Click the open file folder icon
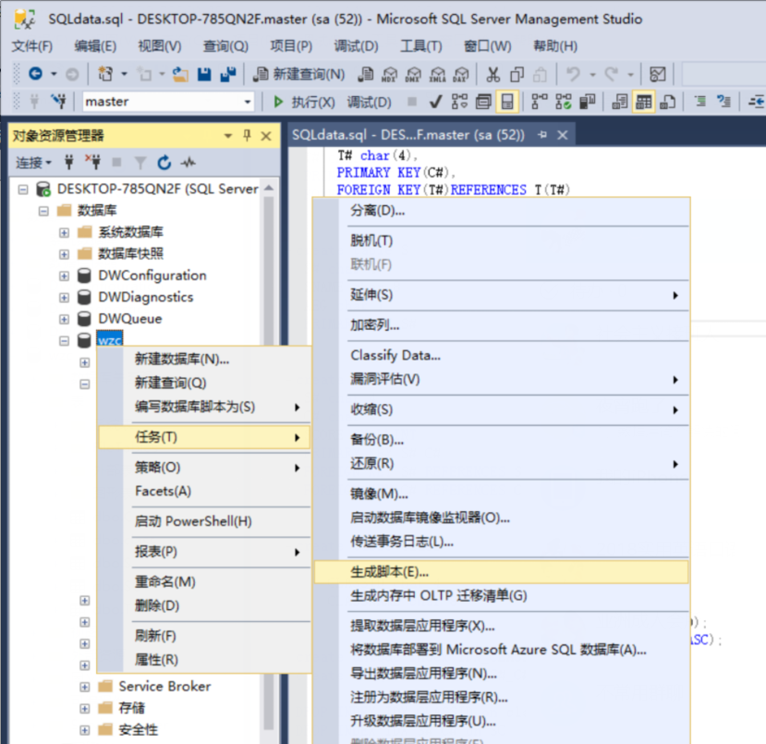Image resolution: width=766 pixels, height=744 pixels. coord(180,74)
